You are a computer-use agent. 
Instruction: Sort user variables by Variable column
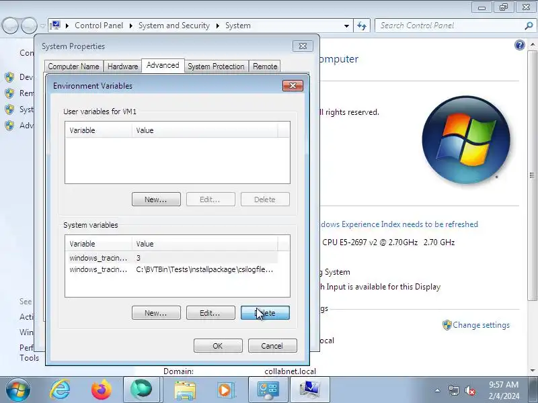(98, 130)
